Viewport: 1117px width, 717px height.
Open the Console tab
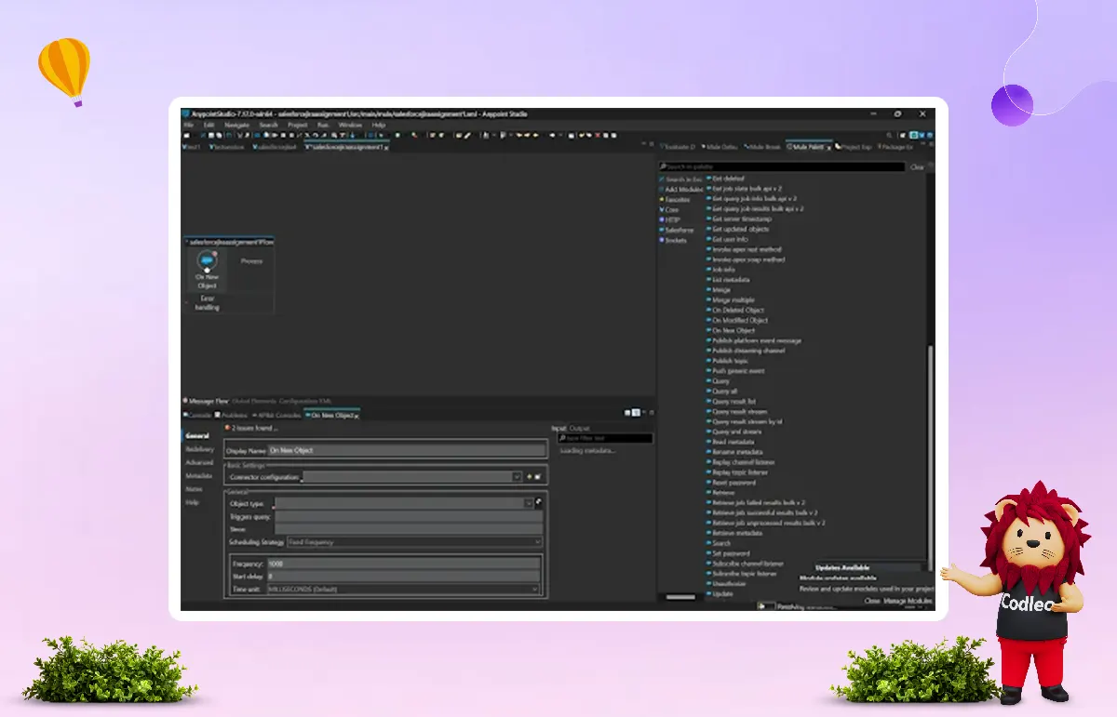pyautogui.click(x=197, y=415)
